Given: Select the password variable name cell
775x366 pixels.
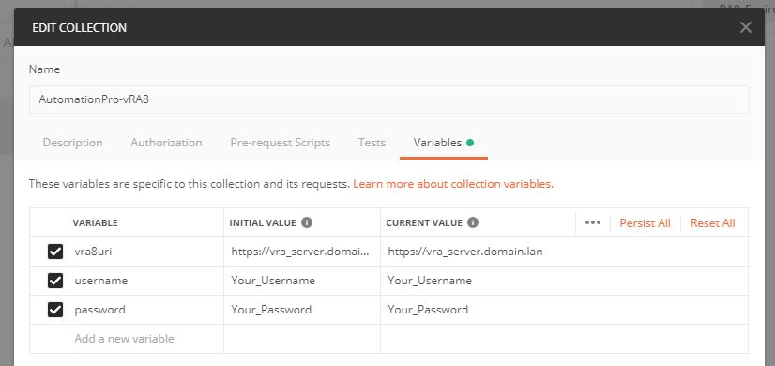Looking at the screenshot, I should tap(145, 310).
